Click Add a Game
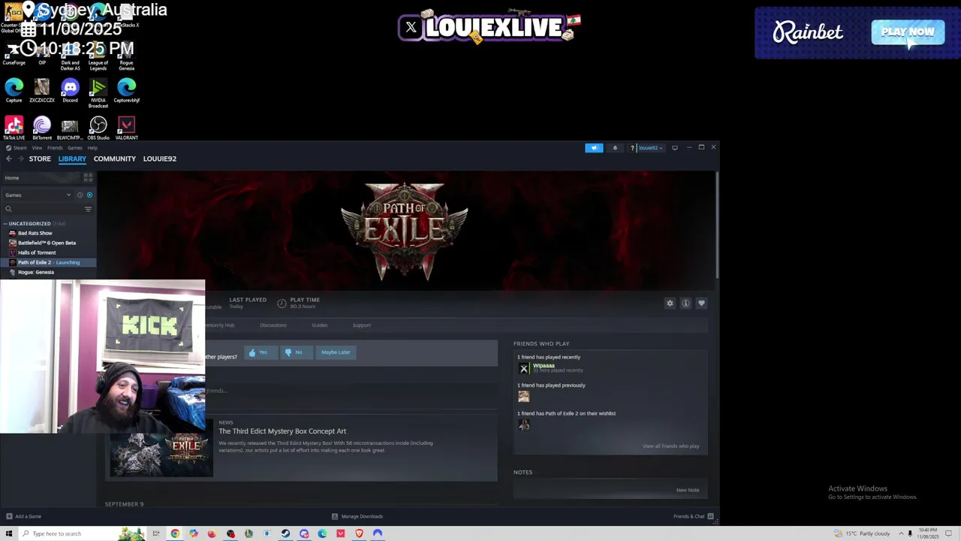The image size is (961, 541). pos(23,516)
